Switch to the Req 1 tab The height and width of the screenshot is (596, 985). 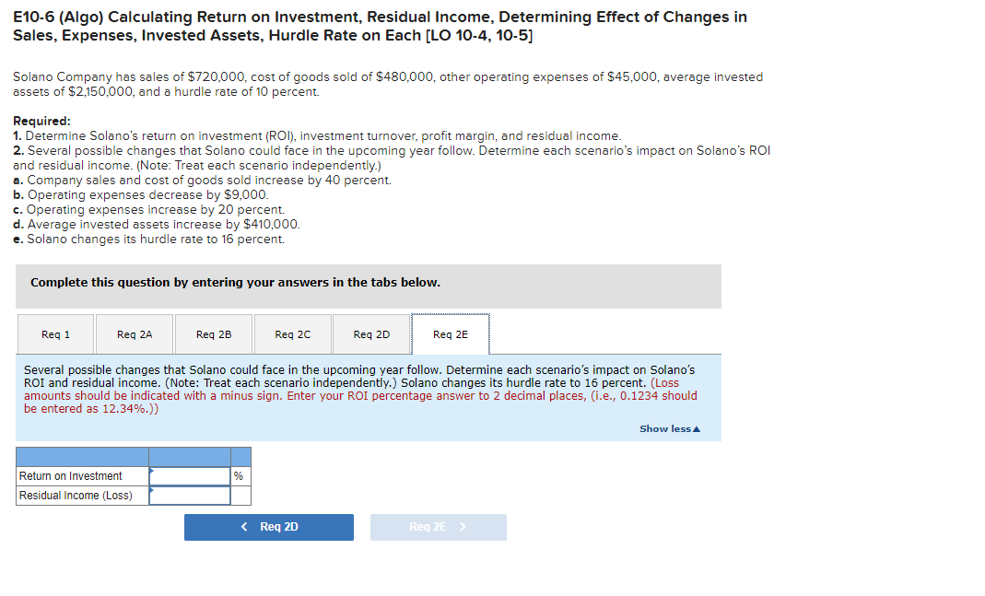(x=54, y=333)
